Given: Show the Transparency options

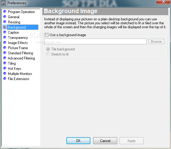Looking at the screenshot, I should point(18,38).
